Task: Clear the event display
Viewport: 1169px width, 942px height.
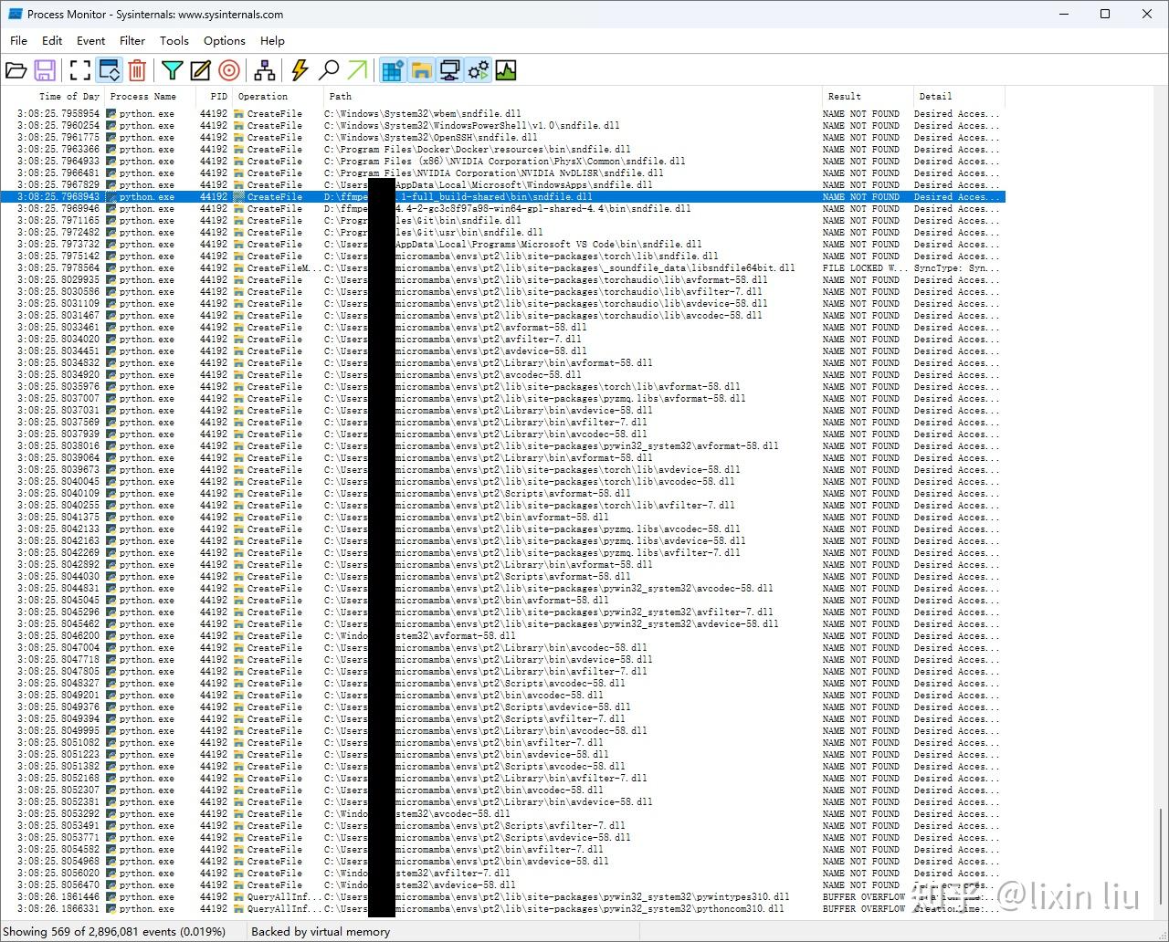Action: pyautogui.click(x=137, y=69)
